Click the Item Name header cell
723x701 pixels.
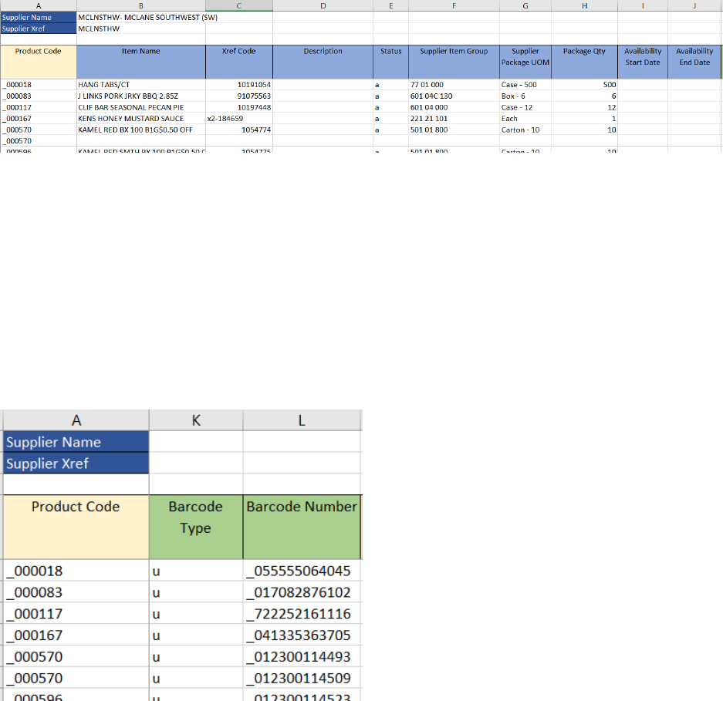tap(141, 62)
